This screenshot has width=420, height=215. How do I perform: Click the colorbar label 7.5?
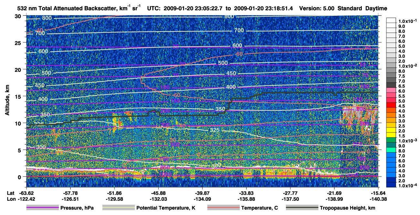[401, 76]
